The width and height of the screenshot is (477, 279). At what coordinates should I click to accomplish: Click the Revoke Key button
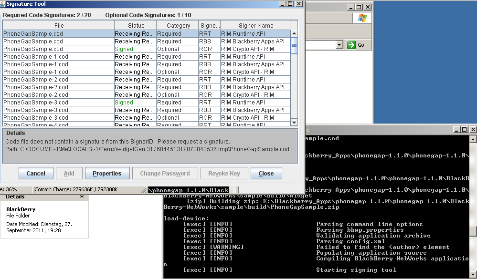coord(224,173)
